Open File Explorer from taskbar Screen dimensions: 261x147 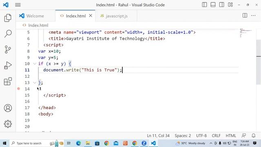pyautogui.click(x=88, y=143)
